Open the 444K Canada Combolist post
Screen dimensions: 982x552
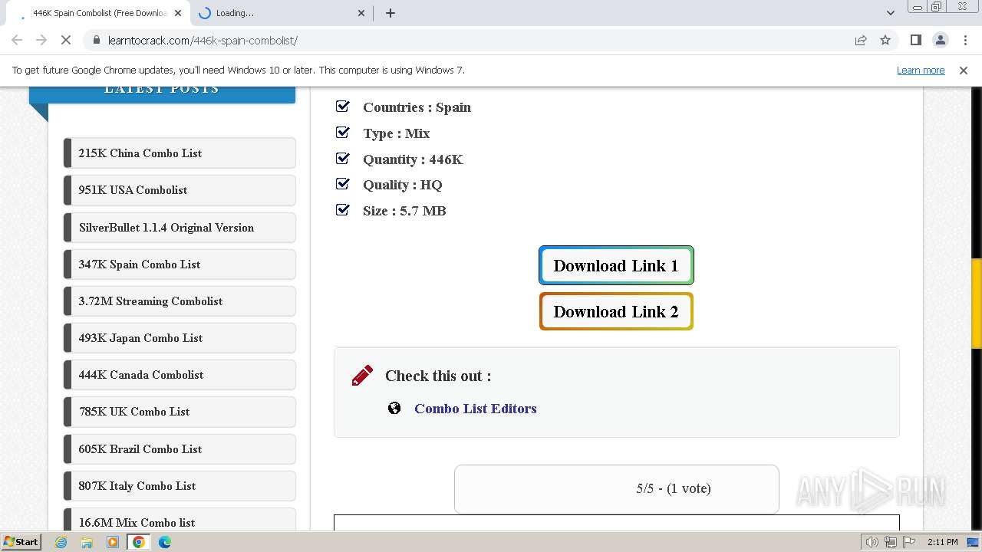(180, 375)
